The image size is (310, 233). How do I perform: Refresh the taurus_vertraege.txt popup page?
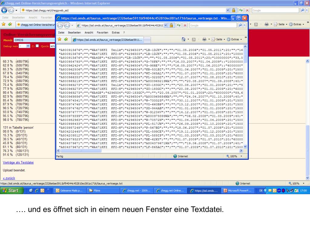coord(179,25)
